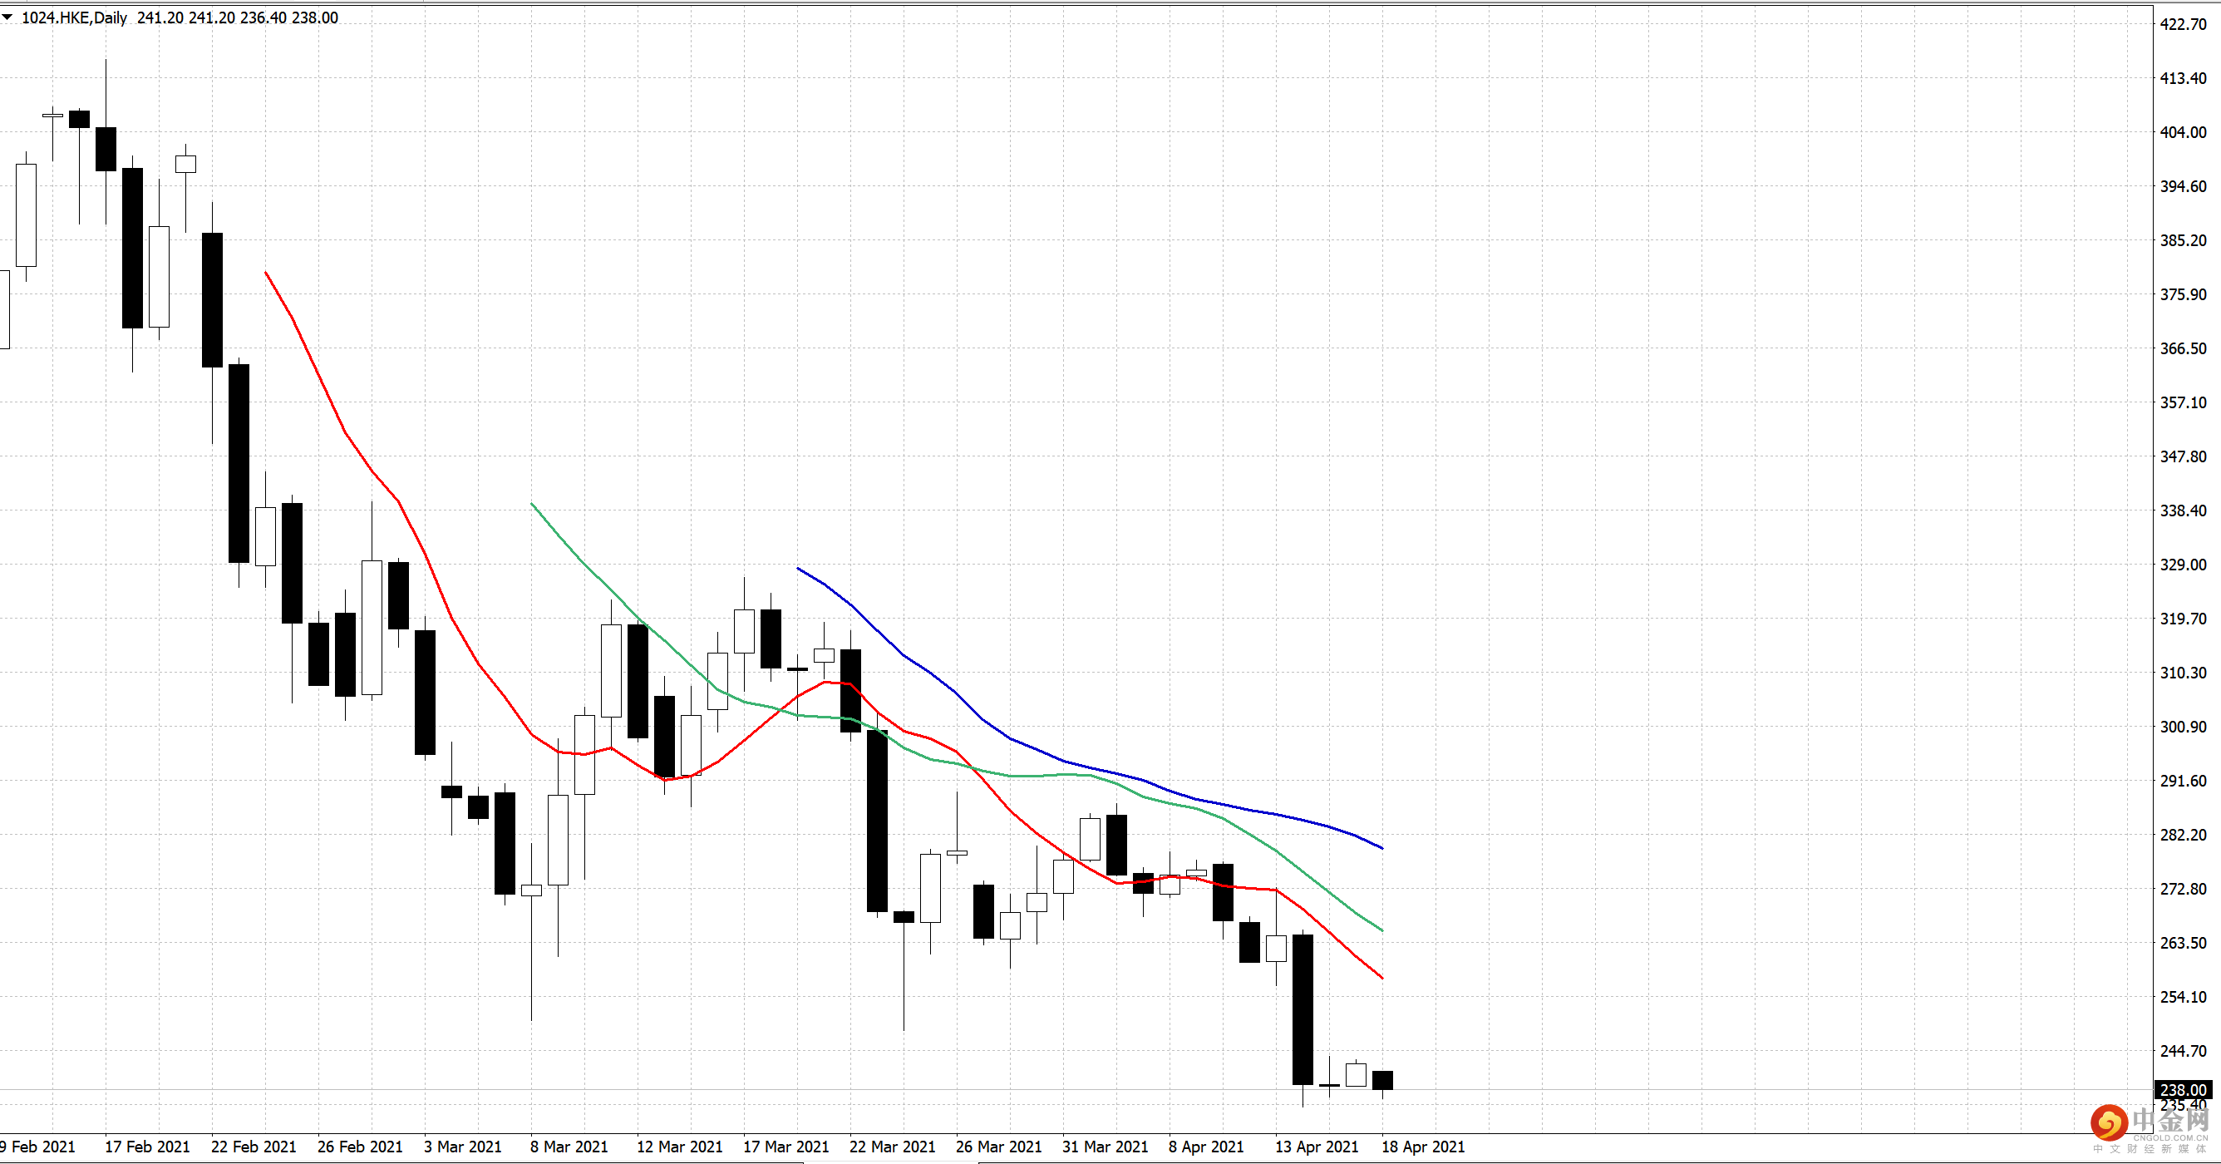2221x1164 pixels.
Task: Click the 22 Feb 2021 date label
Action: (254, 1147)
